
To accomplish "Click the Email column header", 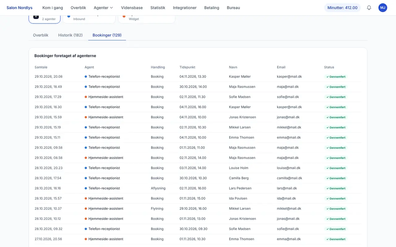I will point(281,67).
